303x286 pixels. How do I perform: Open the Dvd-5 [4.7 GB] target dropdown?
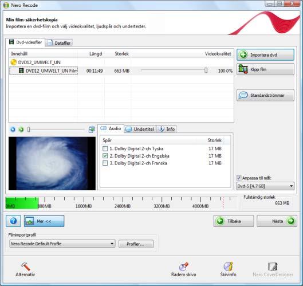pos(265,186)
